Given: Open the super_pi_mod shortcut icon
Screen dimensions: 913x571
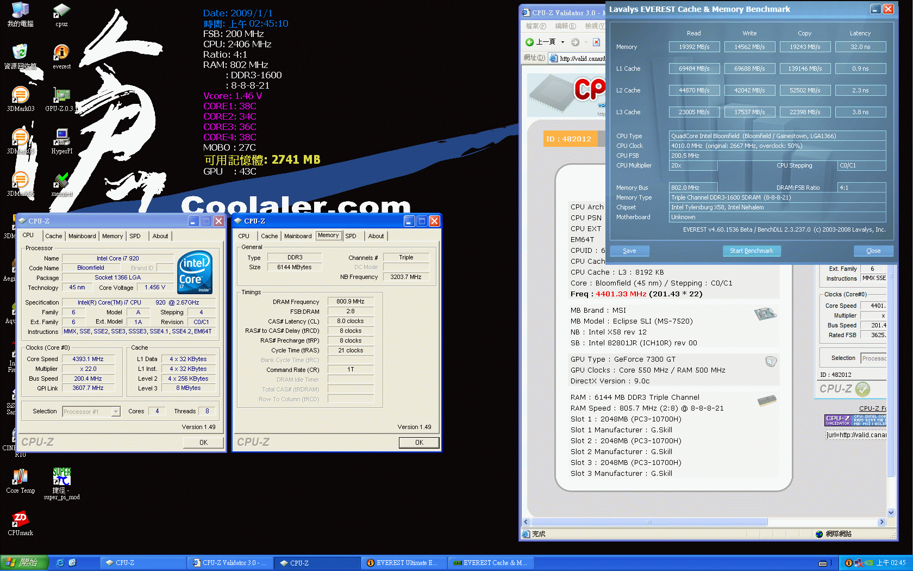Looking at the screenshot, I should (x=61, y=477).
